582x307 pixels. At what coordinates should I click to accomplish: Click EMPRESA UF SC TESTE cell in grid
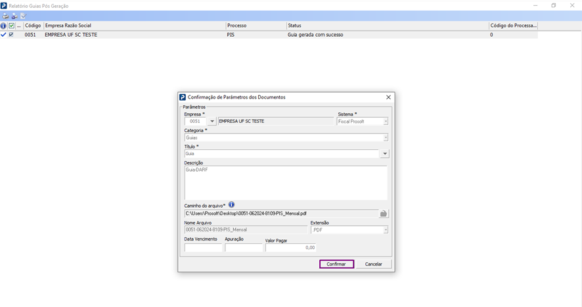[71, 35]
